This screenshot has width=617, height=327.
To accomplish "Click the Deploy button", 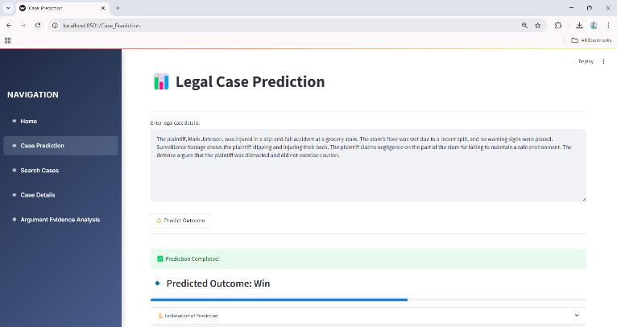I will click(x=586, y=61).
